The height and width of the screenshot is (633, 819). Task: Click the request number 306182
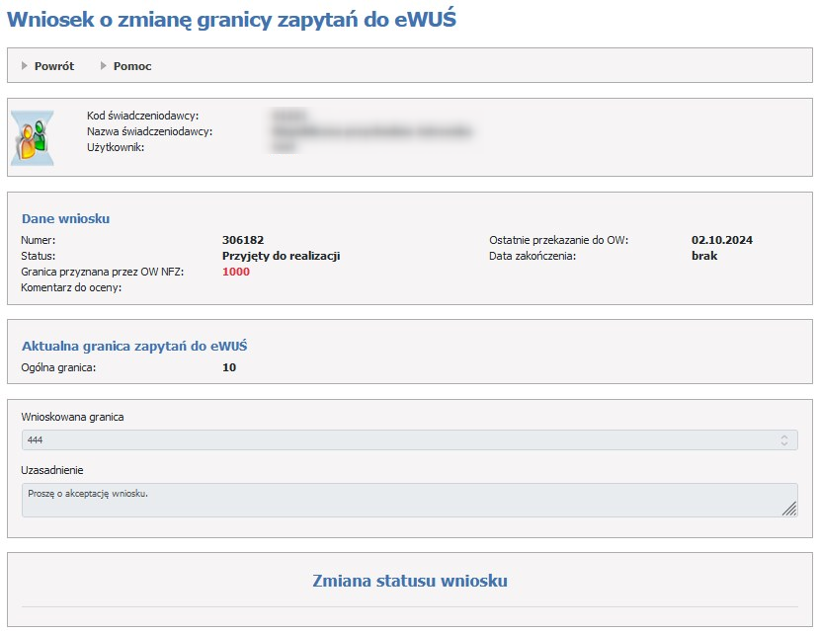point(243,240)
